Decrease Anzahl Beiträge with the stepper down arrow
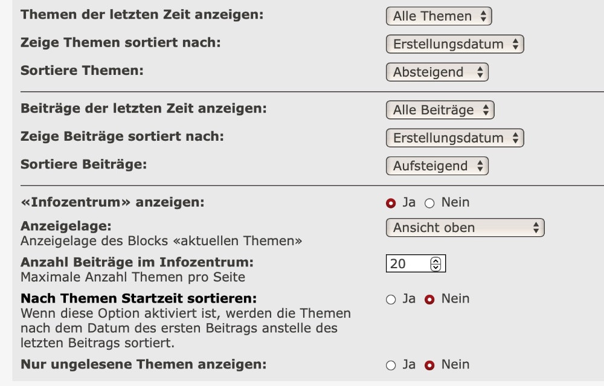 436,267
